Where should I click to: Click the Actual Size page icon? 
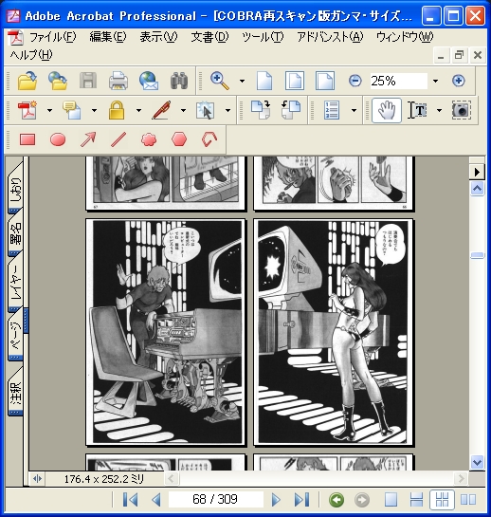[264, 81]
